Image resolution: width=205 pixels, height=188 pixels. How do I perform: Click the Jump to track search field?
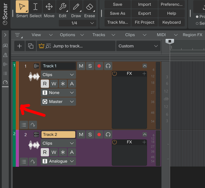(x=76, y=46)
